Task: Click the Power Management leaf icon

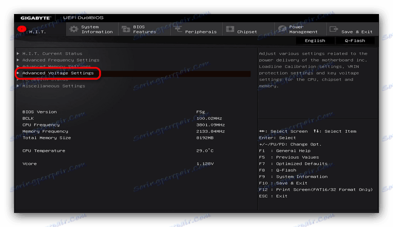Action: pos(282,29)
